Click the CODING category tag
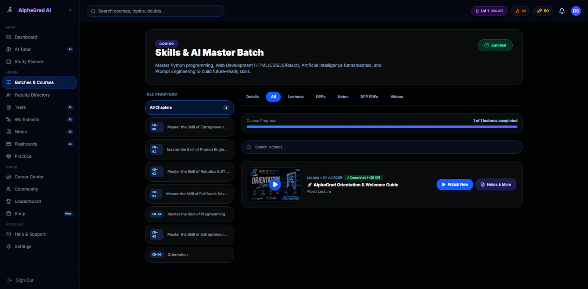The height and width of the screenshot is (289, 588). click(166, 44)
